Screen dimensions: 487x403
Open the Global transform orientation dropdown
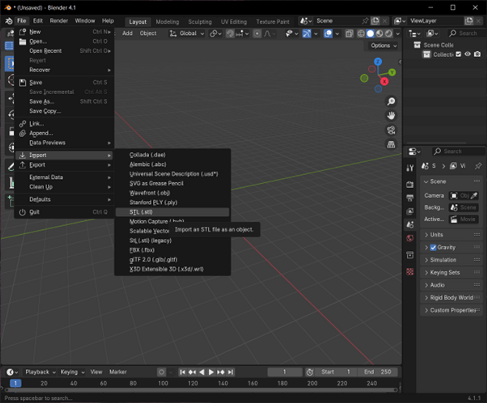(186, 33)
